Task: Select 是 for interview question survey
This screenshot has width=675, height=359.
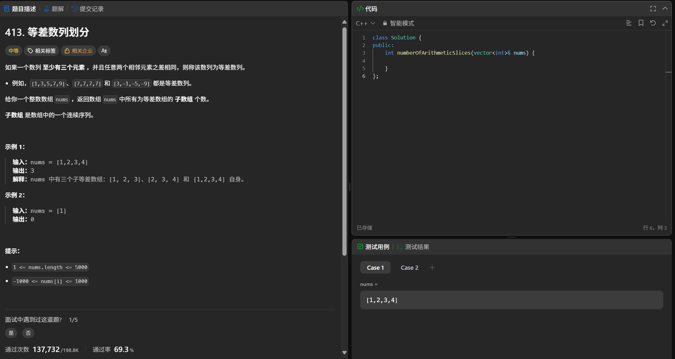Action: pyautogui.click(x=11, y=333)
